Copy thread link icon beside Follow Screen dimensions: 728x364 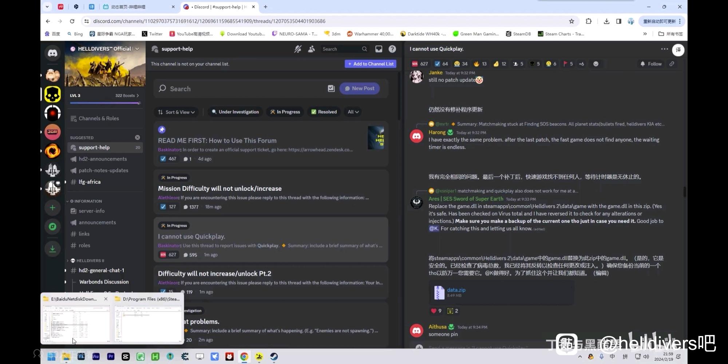point(672,64)
